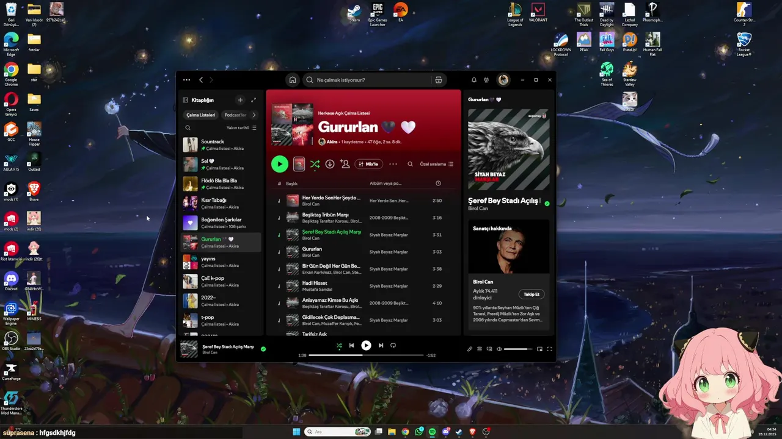The width and height of the screenshot is (782, 439).
Task: Open lyrics with the microphone icon
Action: [470, 349]
